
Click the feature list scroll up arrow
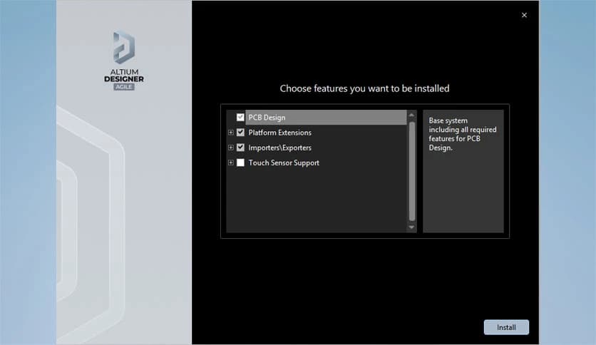[x=411, y=115]
